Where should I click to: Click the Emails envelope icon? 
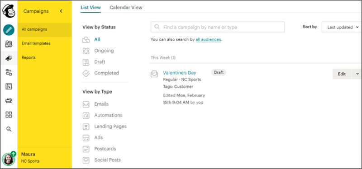(86, 104)
